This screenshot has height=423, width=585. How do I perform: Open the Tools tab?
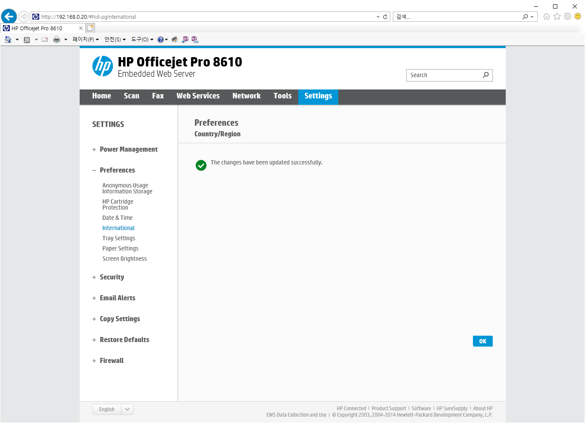point(282,96)
